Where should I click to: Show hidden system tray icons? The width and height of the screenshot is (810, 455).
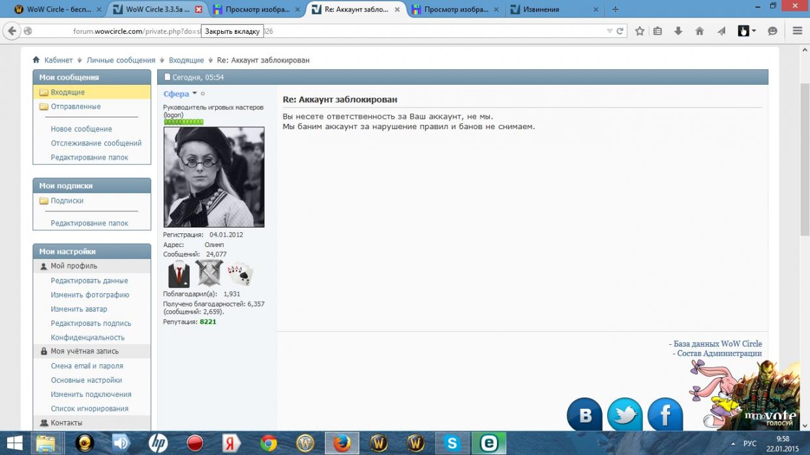click(732, 443)
